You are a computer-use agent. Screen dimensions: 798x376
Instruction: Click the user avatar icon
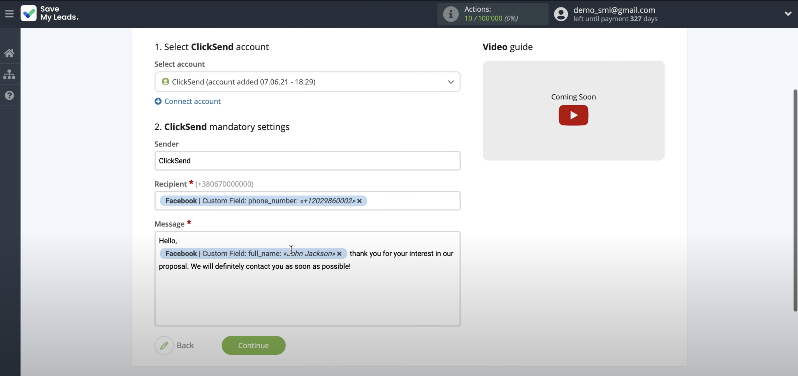click(x=561, y=14)
